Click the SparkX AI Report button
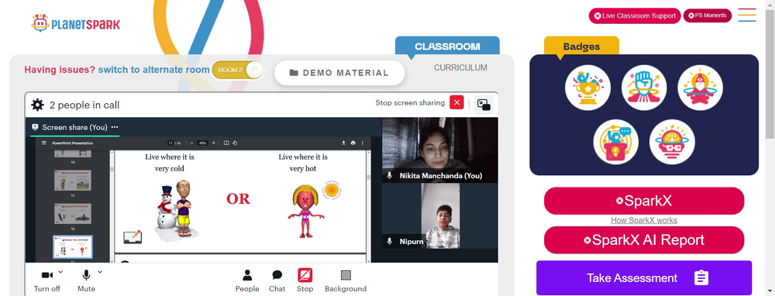Screen dimensions: 775x296 (x=644, y=240)
